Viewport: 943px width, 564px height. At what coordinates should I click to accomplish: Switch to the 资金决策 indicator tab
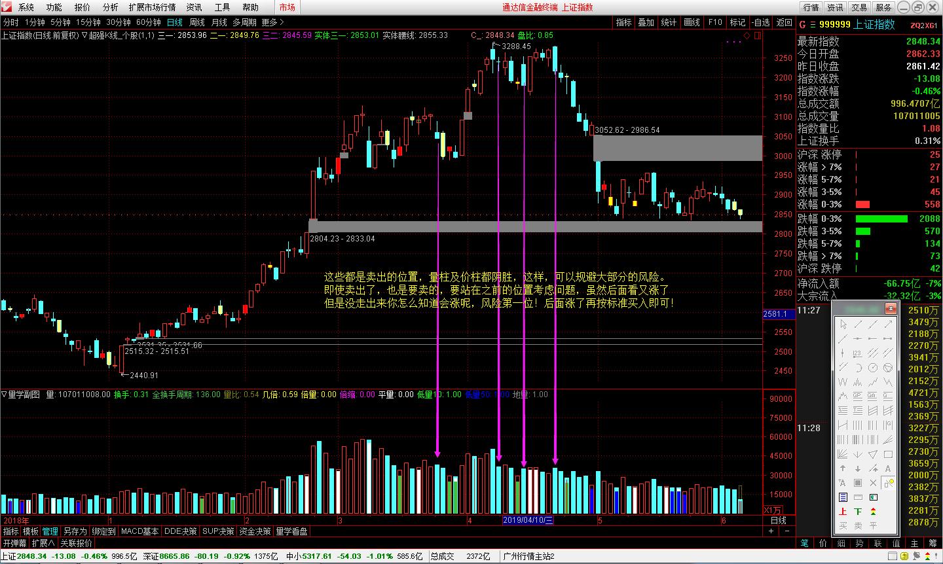click(x=255, y=532)
